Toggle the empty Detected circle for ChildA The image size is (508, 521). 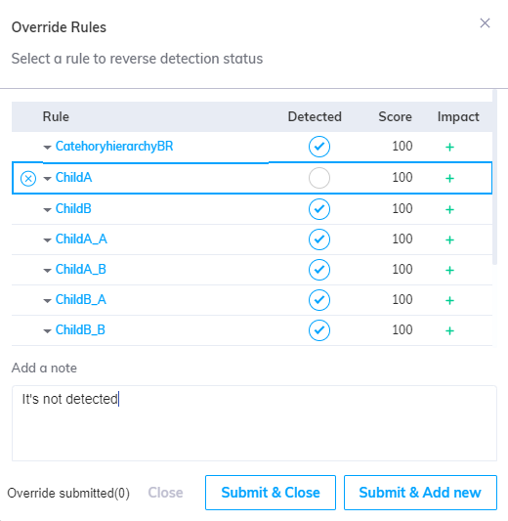(x=319, y=178)
